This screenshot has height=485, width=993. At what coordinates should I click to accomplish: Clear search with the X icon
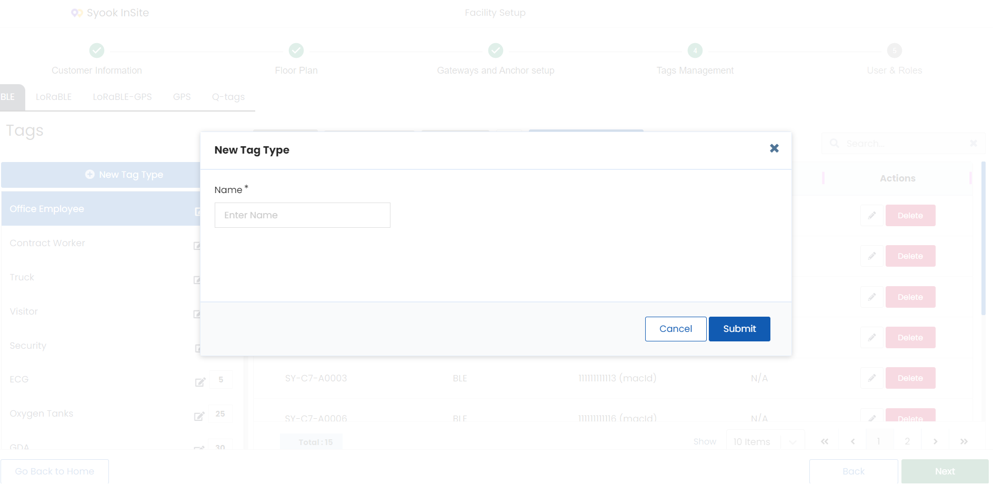coord(974,143)
